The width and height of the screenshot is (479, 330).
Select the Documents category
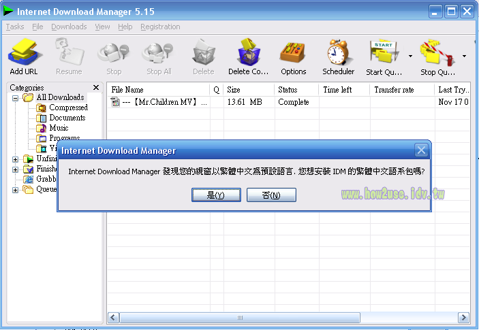click(x=67, y=118)
